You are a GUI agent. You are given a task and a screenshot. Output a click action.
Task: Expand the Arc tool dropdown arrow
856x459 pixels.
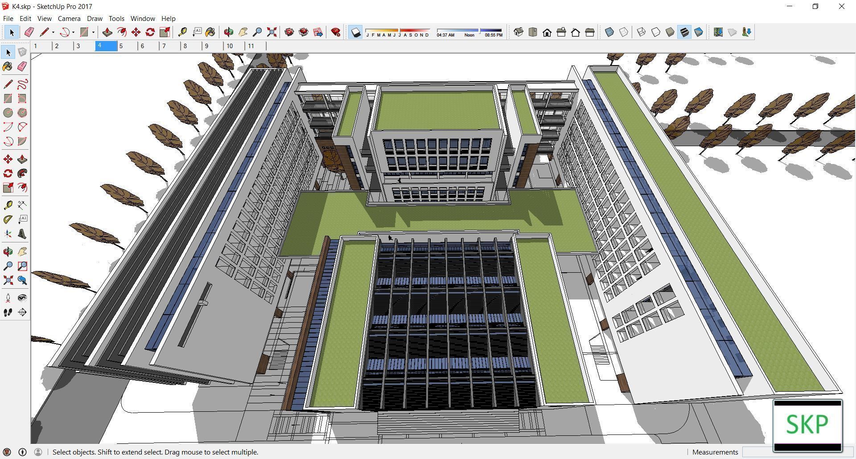(73, 32)
